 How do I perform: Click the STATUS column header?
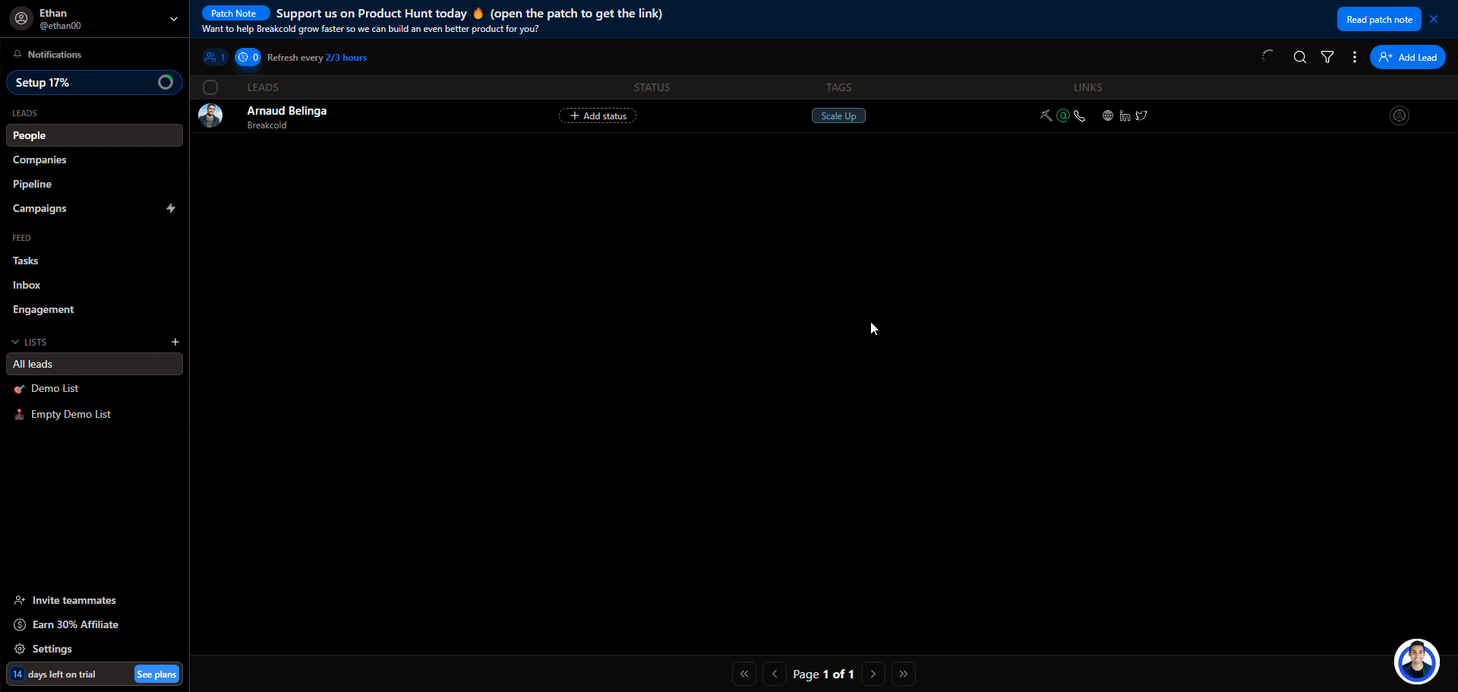(652, 87)
